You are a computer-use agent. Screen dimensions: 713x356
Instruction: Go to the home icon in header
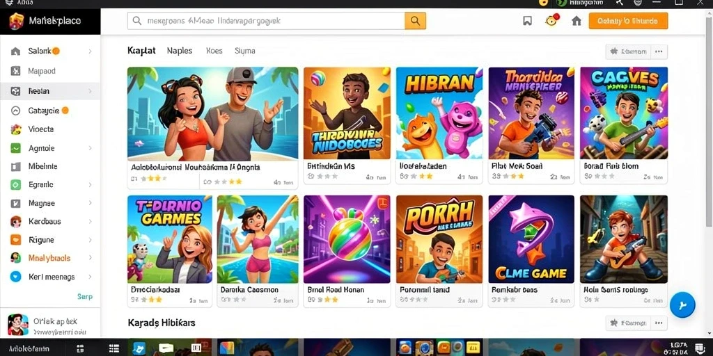(576, 21)
